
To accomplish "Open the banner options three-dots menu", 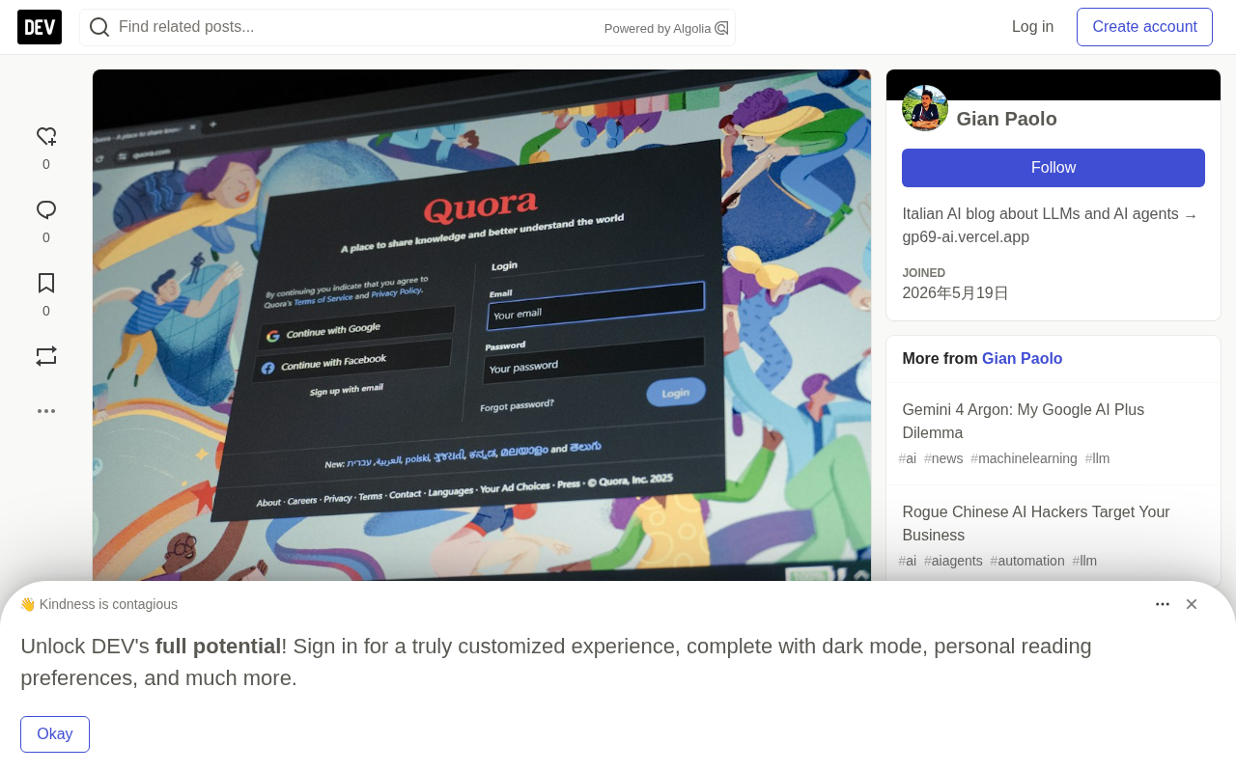I will (x=1163, y=604).
